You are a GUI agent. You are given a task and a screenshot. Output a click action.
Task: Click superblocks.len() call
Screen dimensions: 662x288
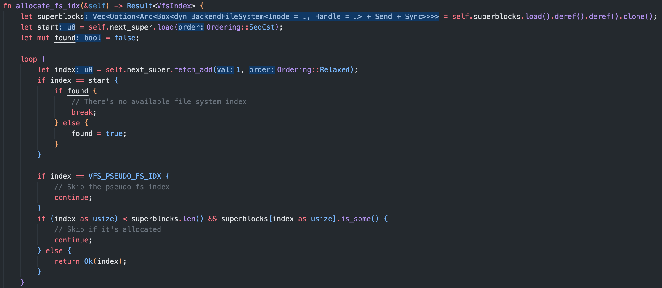pyautogui.click(x=168, y=219)
